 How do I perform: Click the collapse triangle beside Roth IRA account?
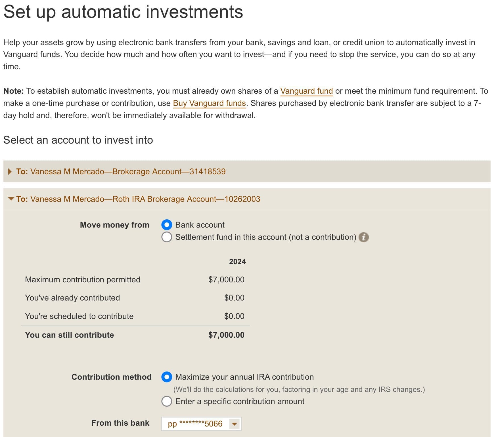(x=11, y=199)
